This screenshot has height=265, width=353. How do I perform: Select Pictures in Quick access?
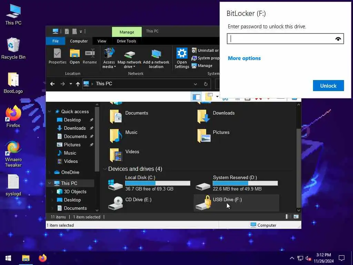pyautogui.click(x=72, y=145)
